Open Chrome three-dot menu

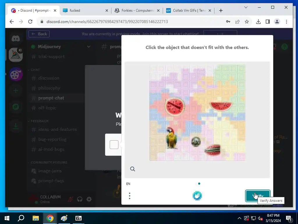[286, 22]
